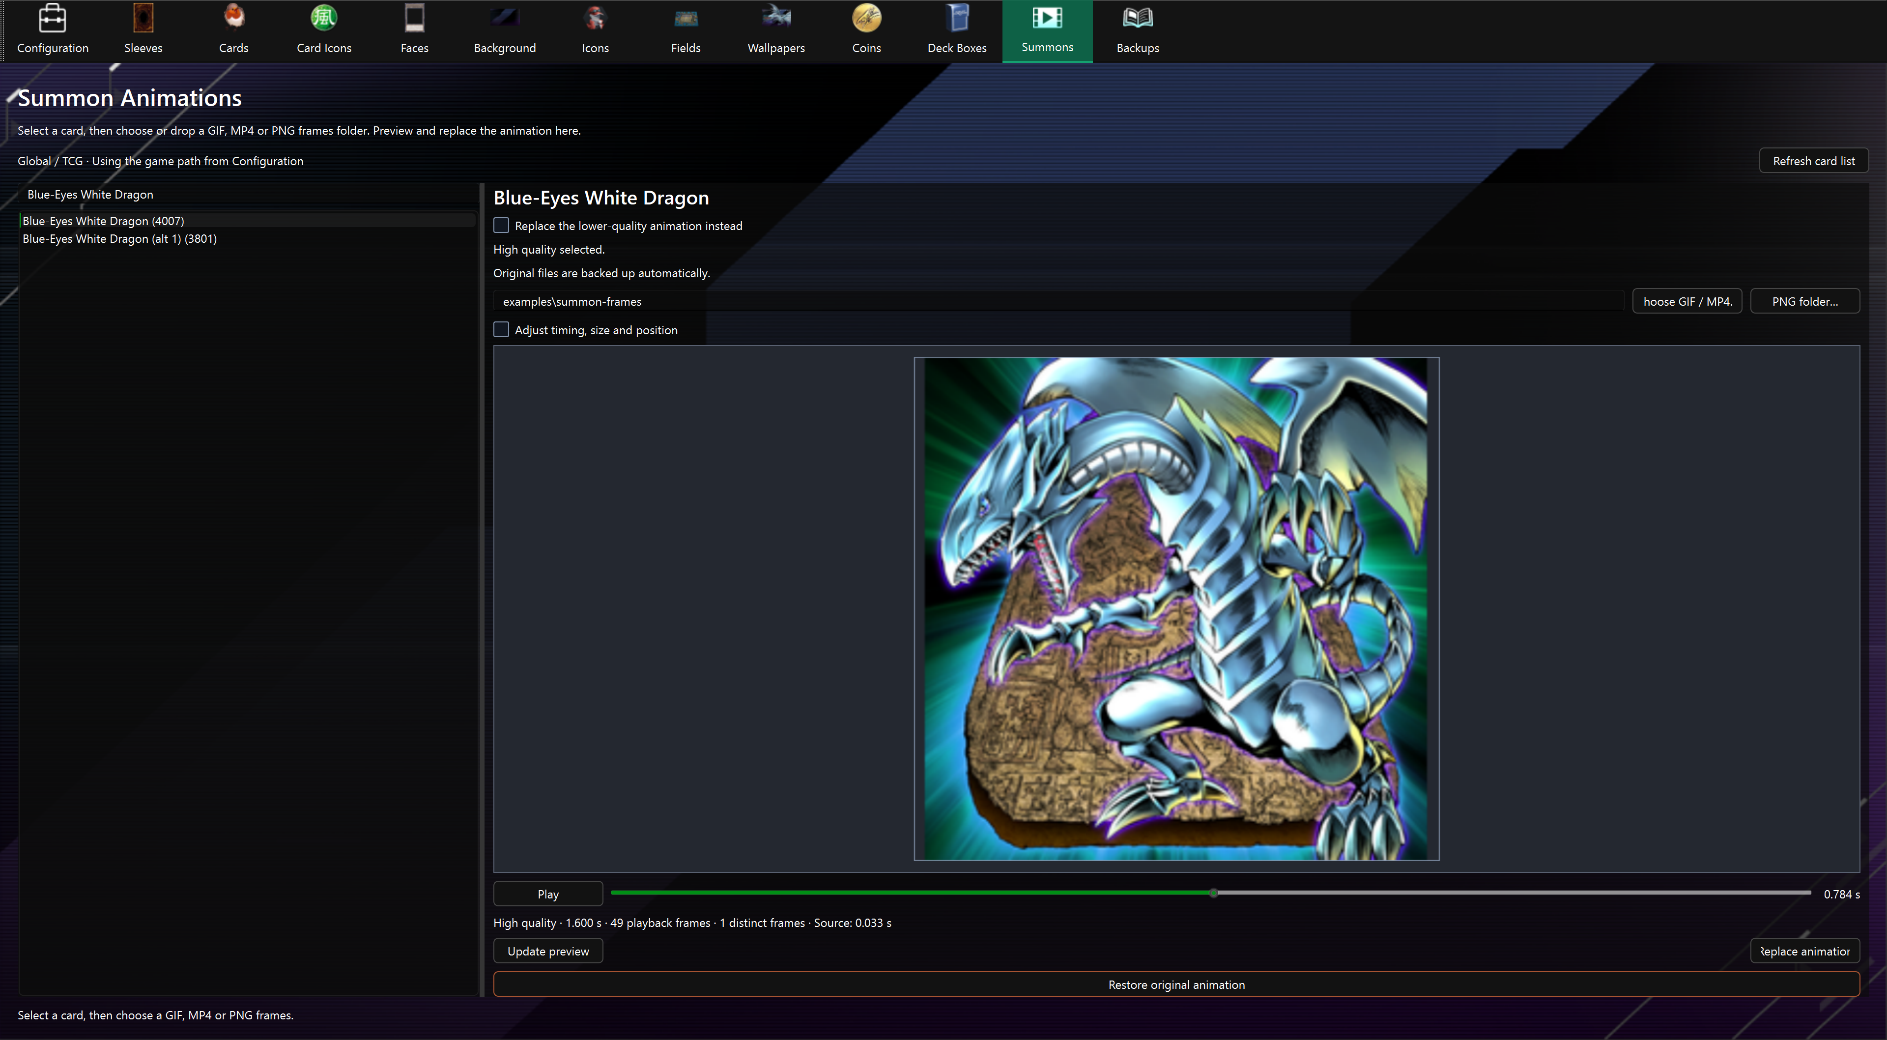Screen dimensions: 1887x1040
Task: Click the playback timeline slider handle
Action: click(1214, 893)
